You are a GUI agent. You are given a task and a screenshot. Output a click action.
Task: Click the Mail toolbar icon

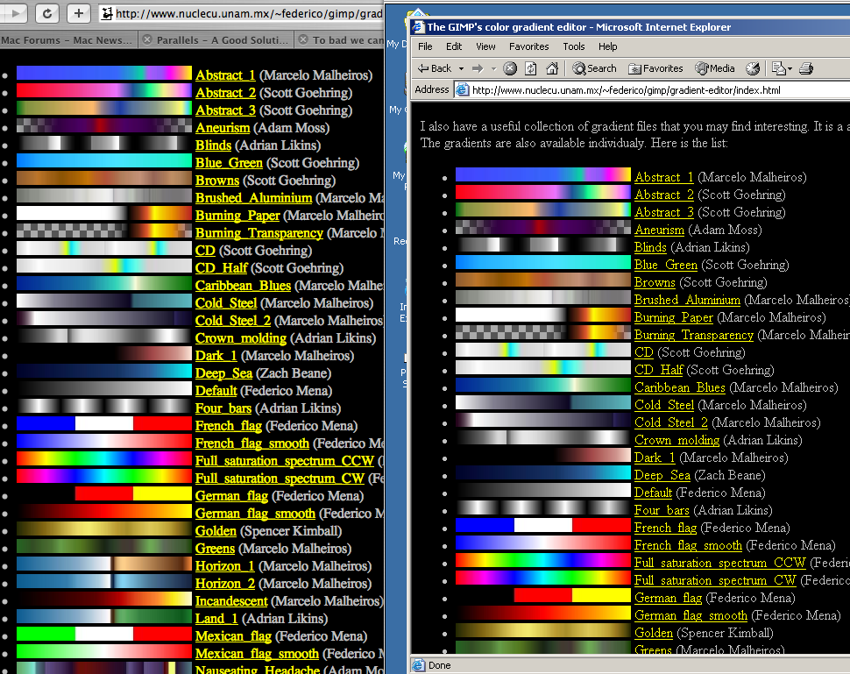(x=778, y=68)
